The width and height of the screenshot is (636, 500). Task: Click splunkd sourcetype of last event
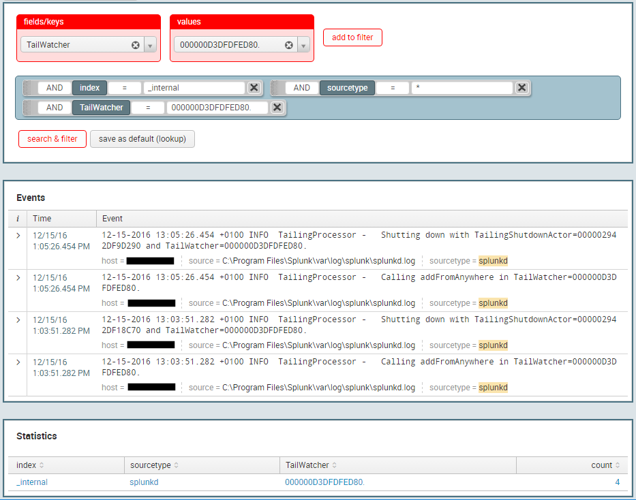click(494, 388)
